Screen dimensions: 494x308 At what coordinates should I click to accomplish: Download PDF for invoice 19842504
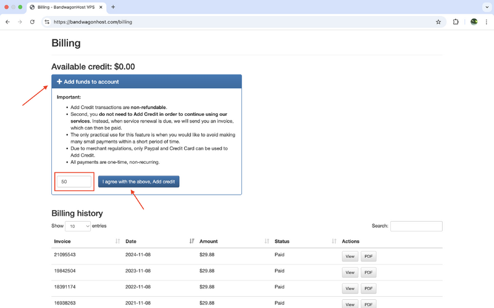(368, 272)
